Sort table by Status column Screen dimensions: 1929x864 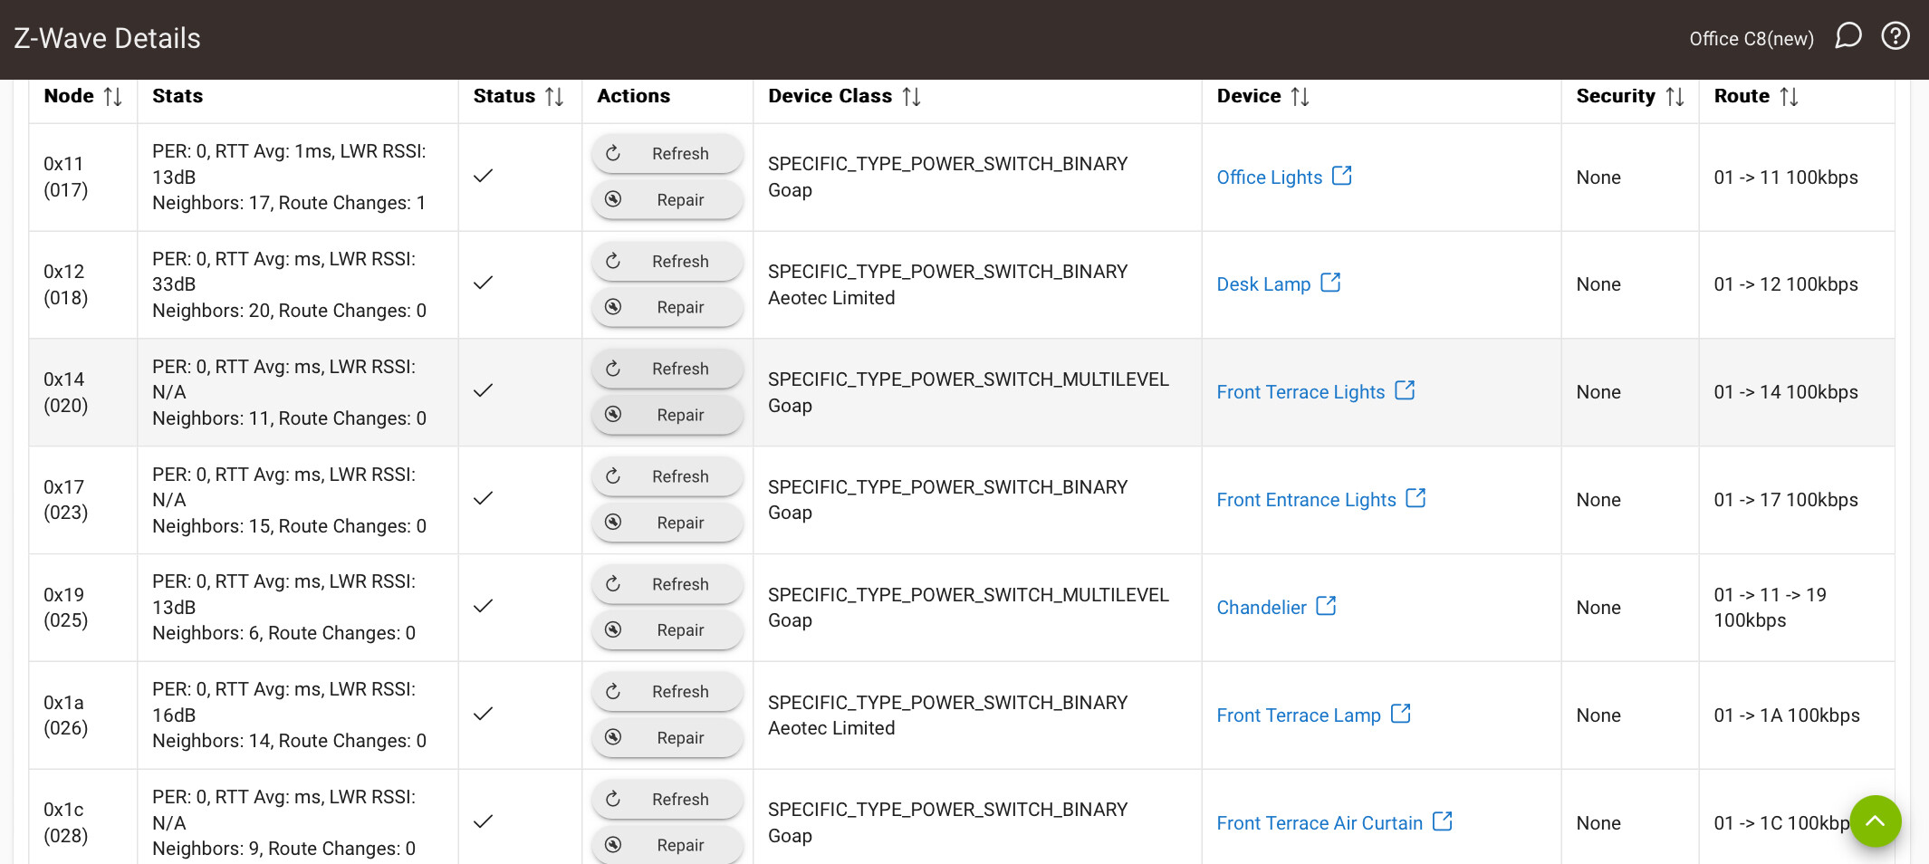pos(554,96)
